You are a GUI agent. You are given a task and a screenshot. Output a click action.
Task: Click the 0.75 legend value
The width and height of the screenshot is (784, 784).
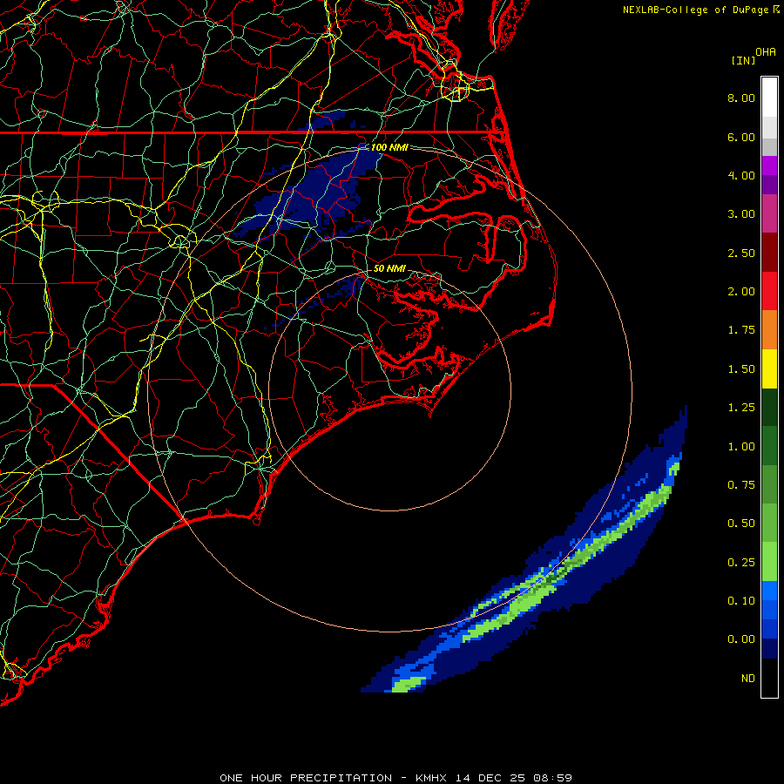coord(741,485)
